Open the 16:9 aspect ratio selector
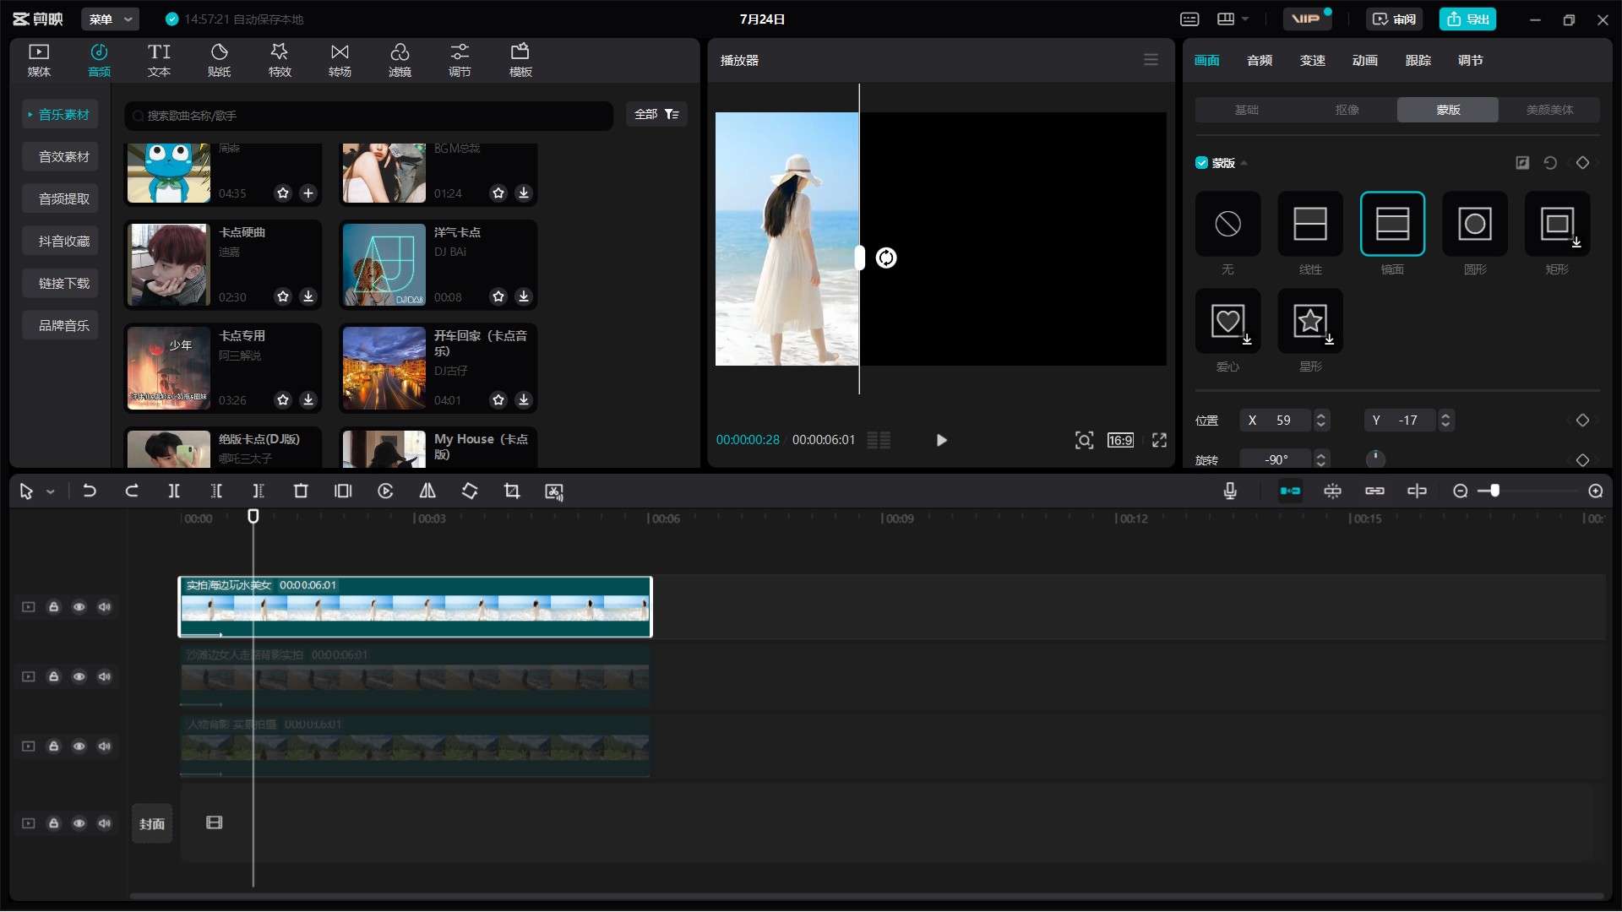This screenshot has height=912, width=1622. point(1120,440)
